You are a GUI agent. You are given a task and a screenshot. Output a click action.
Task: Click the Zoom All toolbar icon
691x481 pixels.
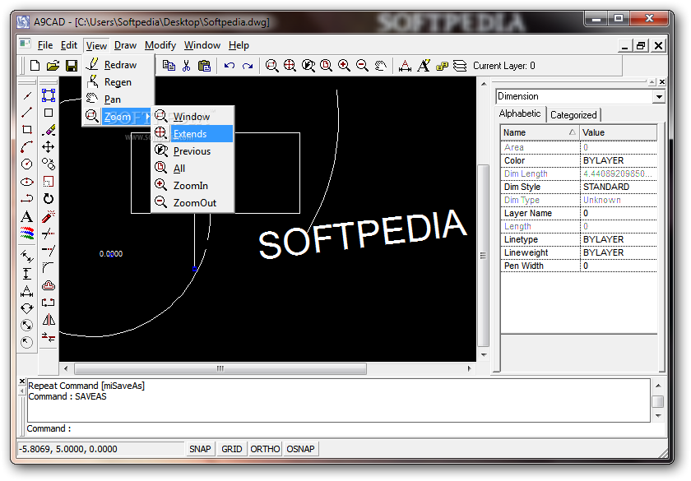326,66
